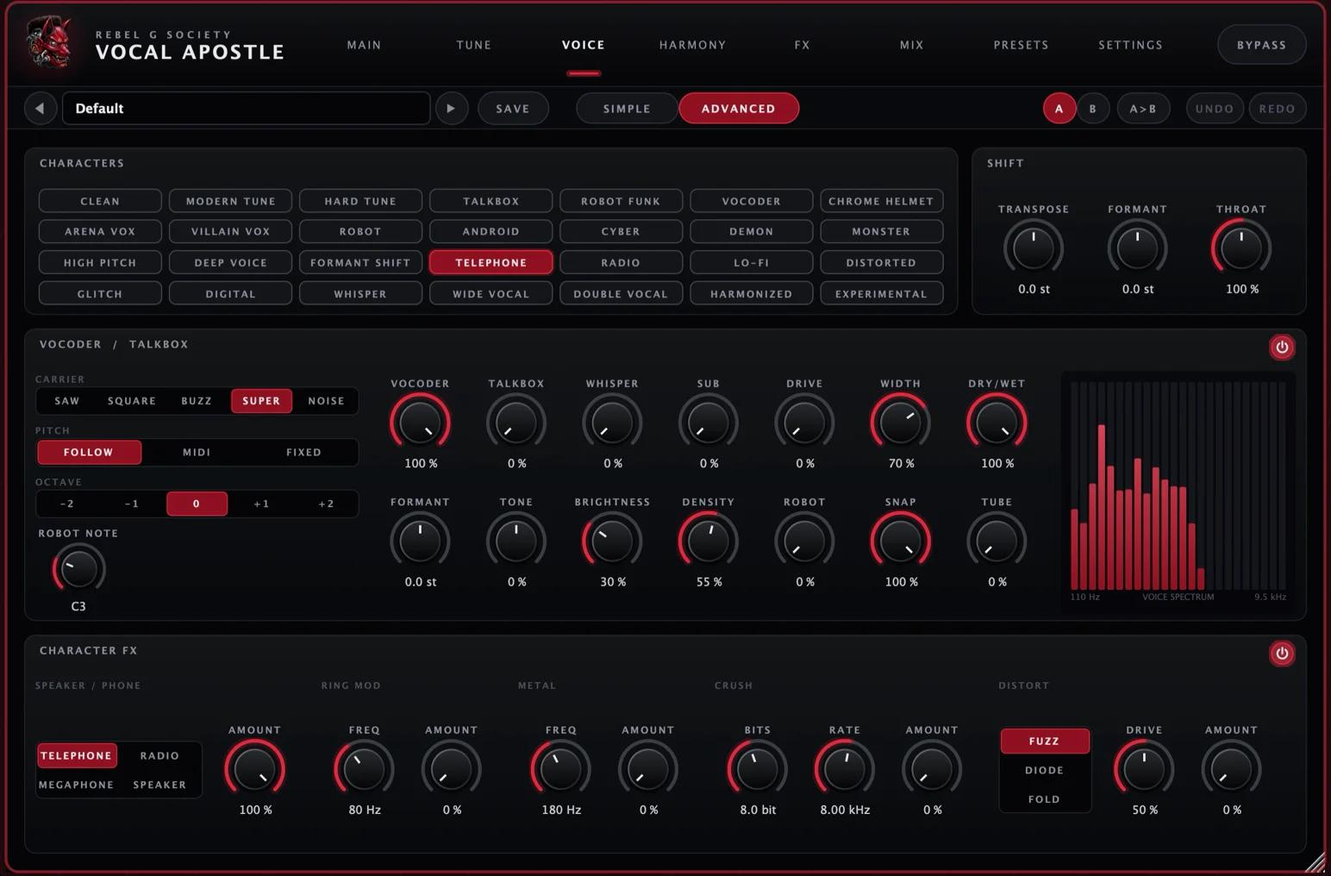This screenshot has width=1331, height=876.
Task: Click the REDO button
Action: pyautogui.click(x=1277, y=109)
